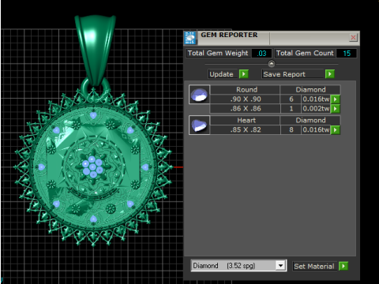Viewport: 379px width, 284px height.
Task: Collapse panel using round arrow handle
Action: [272, 64]
